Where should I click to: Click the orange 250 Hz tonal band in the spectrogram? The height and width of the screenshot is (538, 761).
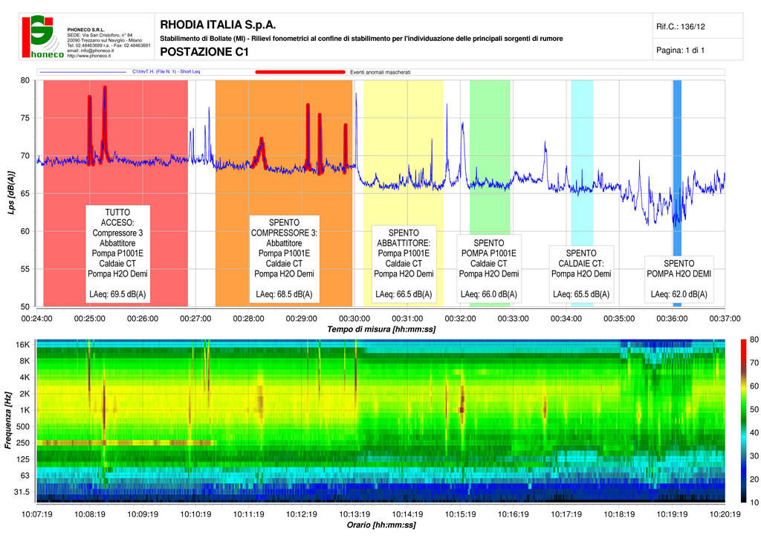(x=126, y=442)
